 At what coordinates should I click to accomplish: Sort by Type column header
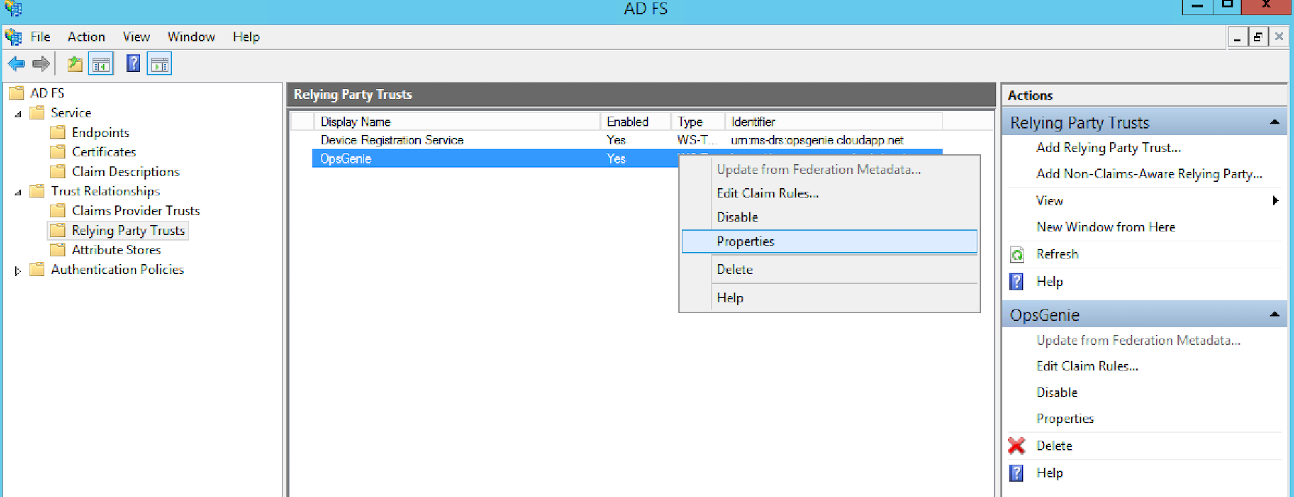click(x=698, y=122)
